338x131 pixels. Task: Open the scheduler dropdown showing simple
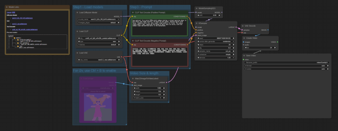coord(216,55)
